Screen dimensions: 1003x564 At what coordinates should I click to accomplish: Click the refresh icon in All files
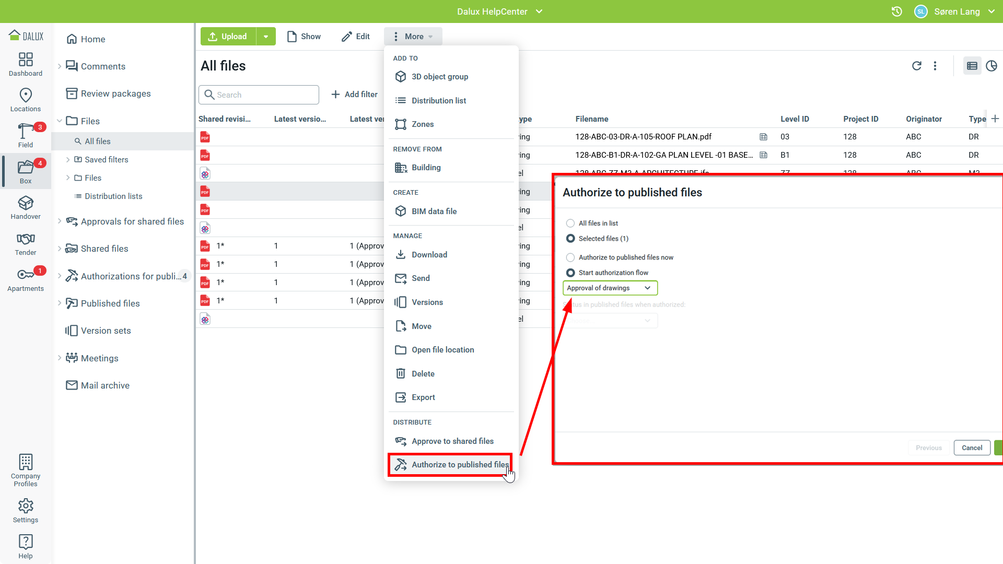pos(916,66)
